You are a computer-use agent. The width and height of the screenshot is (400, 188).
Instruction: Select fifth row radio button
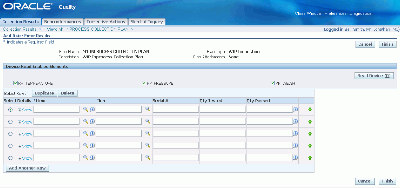click(x=10, y=158)
